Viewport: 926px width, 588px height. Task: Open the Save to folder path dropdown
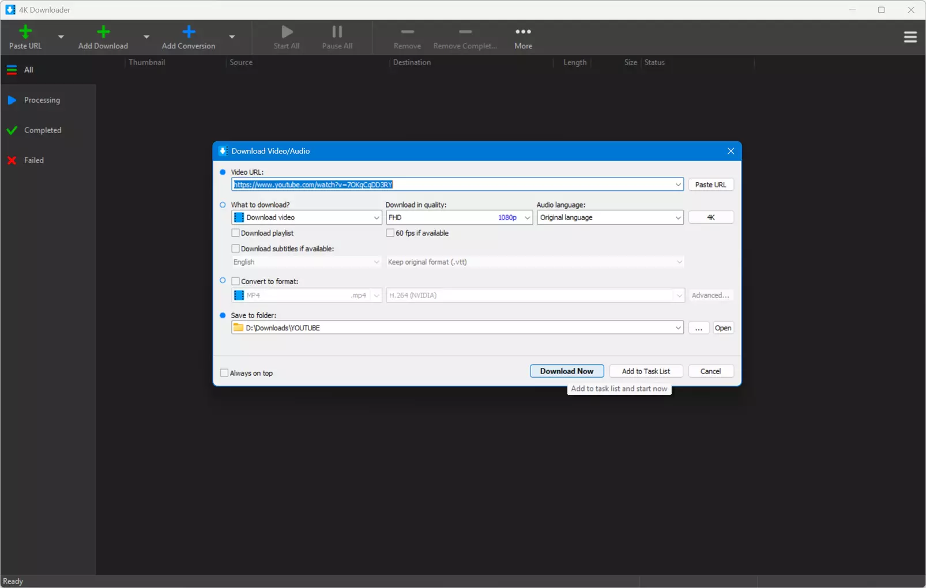tap(678, 328)
